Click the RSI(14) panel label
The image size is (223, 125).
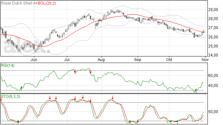(x=8, y=66)
